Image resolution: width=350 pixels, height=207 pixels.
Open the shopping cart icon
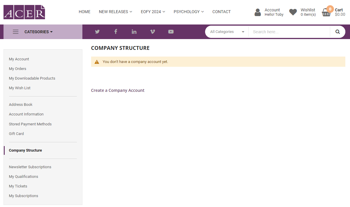tap(326, 12)
